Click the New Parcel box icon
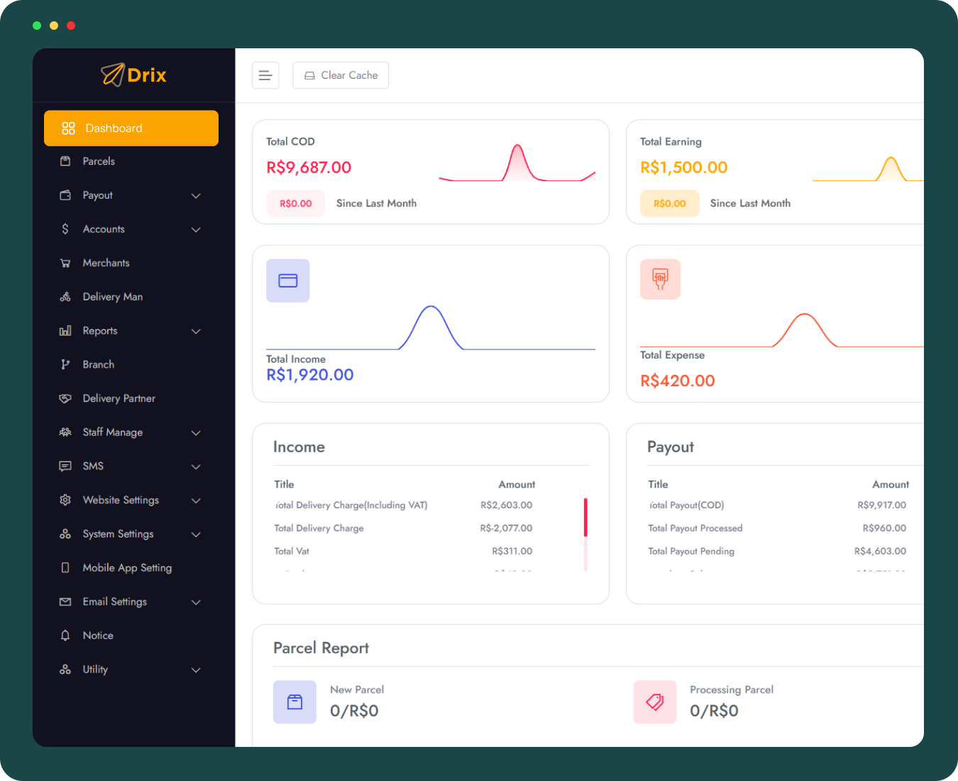Screen dimensions: 958x781 (294, 702)
